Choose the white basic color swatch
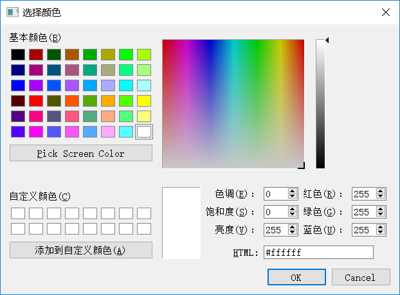400x295 pixels. click(144, 132)
